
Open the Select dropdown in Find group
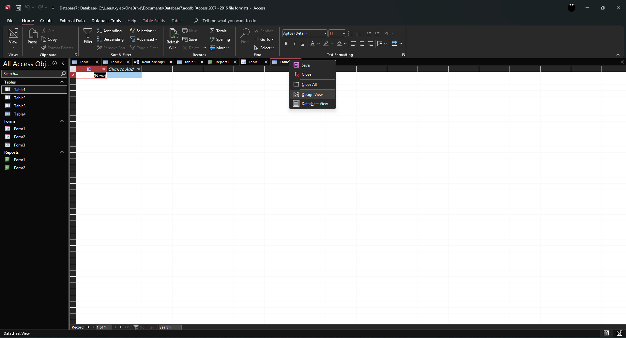tap(264, 48)
